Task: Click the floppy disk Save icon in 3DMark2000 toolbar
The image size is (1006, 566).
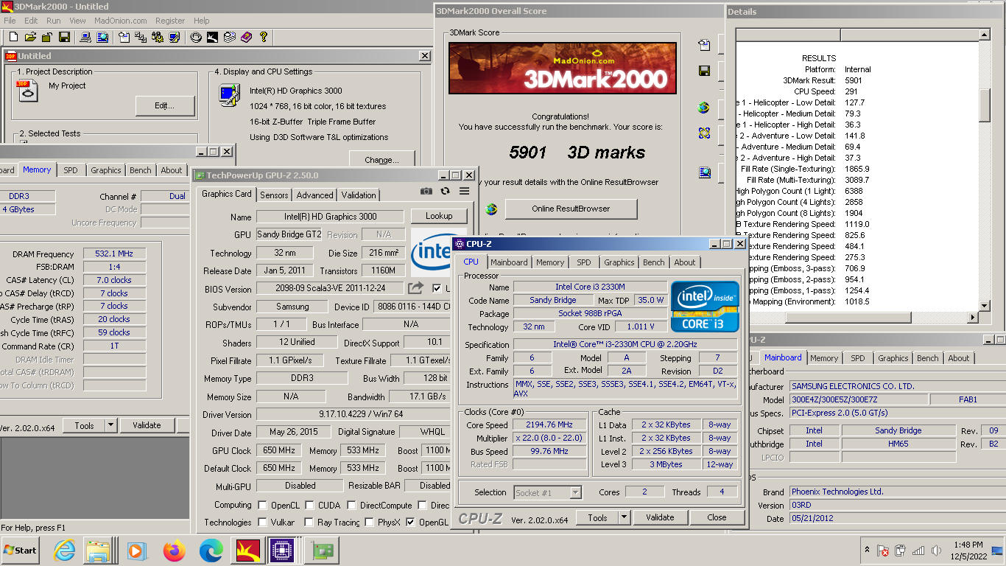Action: (64, 37)
